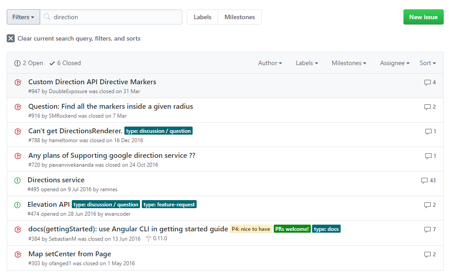The height and width of the screenshot is (275, 449).
Task: Click closed issue icon for Custom Direction API
Action: pyautogui.click(x=18, y=82)
